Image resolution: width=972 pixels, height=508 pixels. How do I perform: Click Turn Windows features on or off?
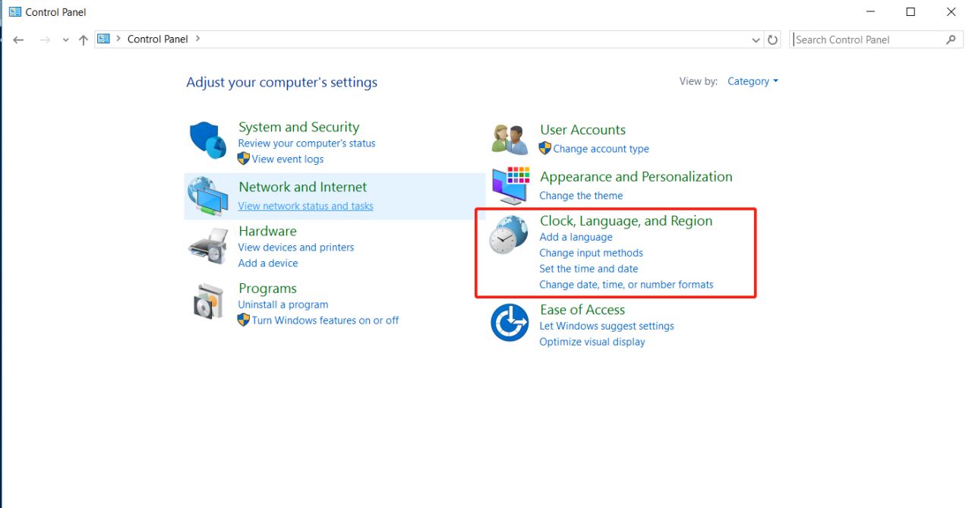[325, 320]
